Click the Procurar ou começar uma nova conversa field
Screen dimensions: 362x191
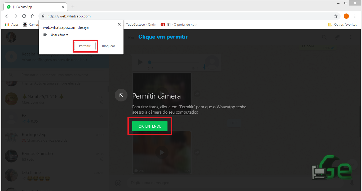coord(55,75)
